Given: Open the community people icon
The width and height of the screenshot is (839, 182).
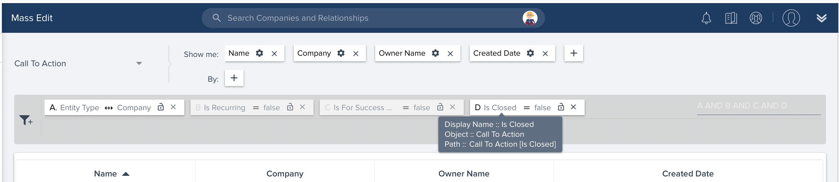Looking at the screenshot, I should point(756,18).
